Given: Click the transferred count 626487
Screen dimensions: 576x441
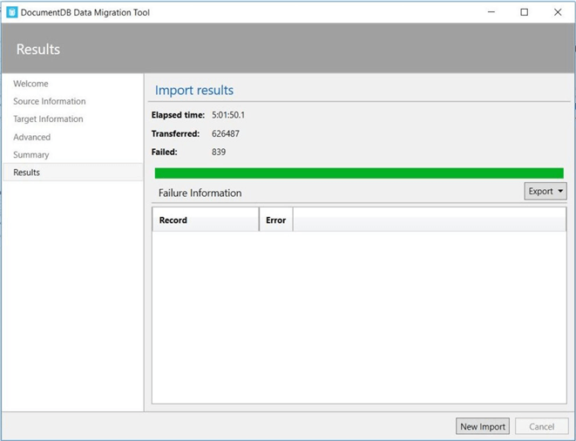Looking at the screenshot, I should click(226, 133).
